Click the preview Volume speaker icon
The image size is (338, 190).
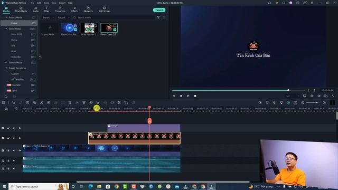click(x=319, y=96)
